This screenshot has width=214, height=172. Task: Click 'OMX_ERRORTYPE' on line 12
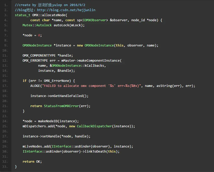tap(35, 61)
